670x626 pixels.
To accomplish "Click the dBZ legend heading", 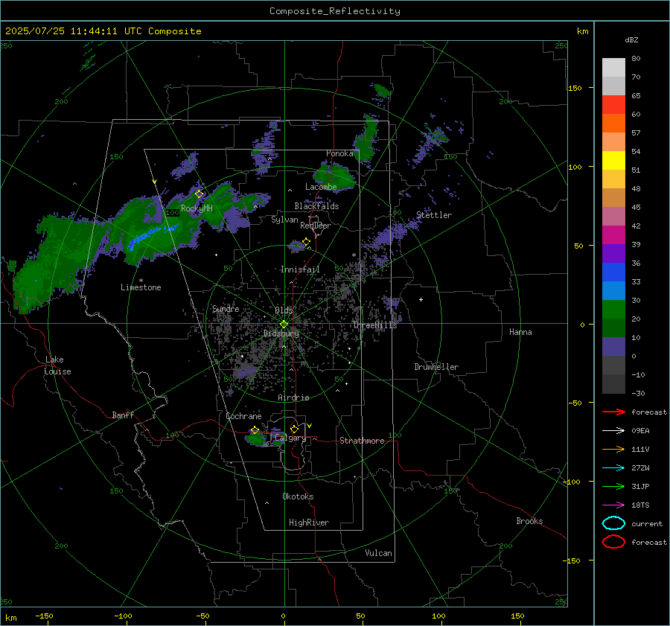I will pos(631,40).
